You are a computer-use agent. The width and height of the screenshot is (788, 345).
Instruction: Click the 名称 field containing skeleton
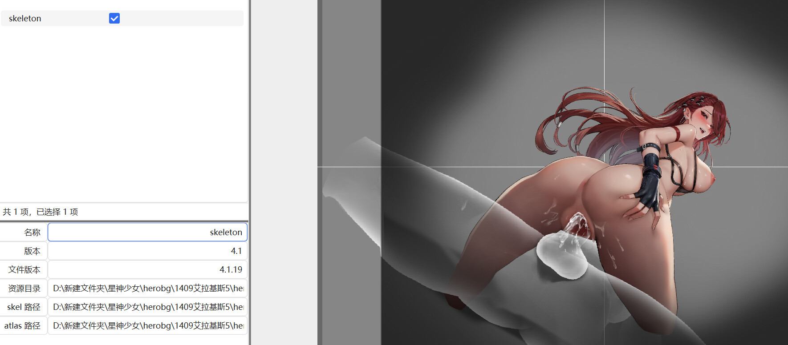(147, 232)
